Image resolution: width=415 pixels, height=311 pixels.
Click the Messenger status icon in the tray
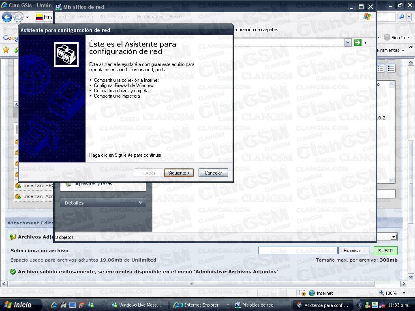click(x=367, y=305)
